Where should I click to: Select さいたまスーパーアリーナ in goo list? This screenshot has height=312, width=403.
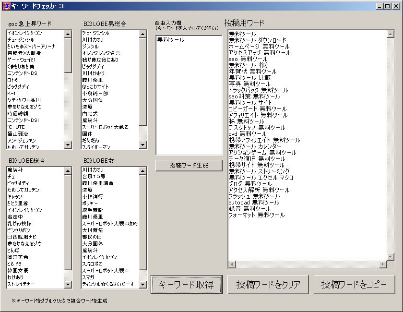click(x=31, y=46)
